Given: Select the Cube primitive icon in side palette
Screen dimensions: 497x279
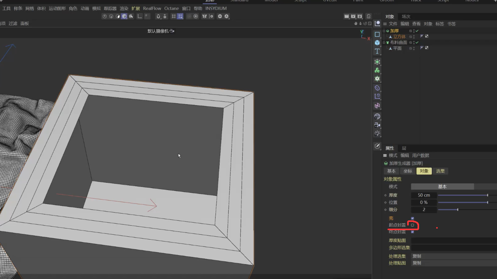Looking at the screenshot, I should click(x=377, y=43).
